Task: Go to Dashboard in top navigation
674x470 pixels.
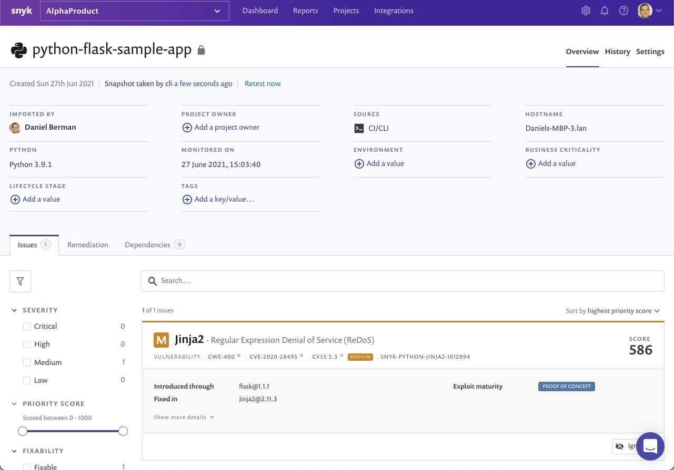Action: coord(260,11)
